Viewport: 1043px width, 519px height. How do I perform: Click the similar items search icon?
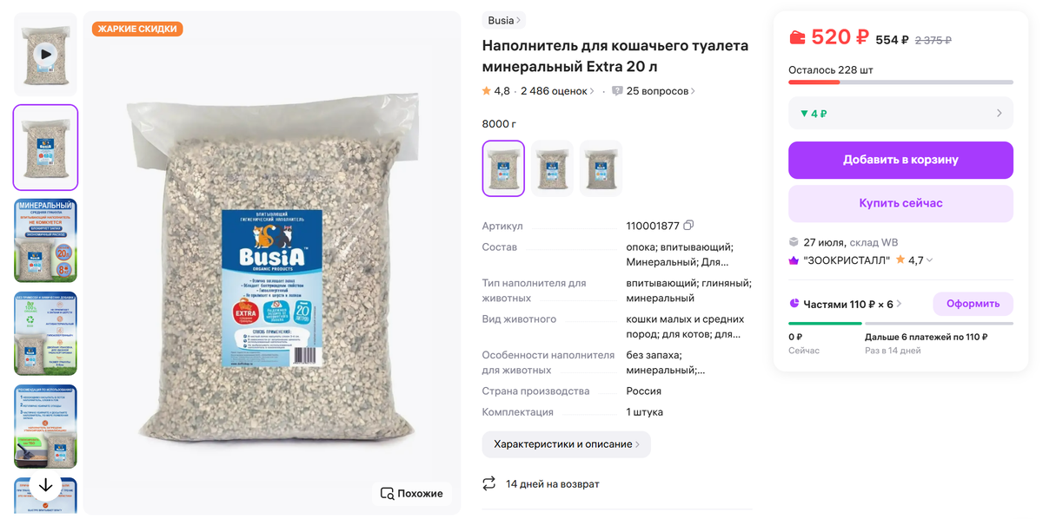pos(387,493)
